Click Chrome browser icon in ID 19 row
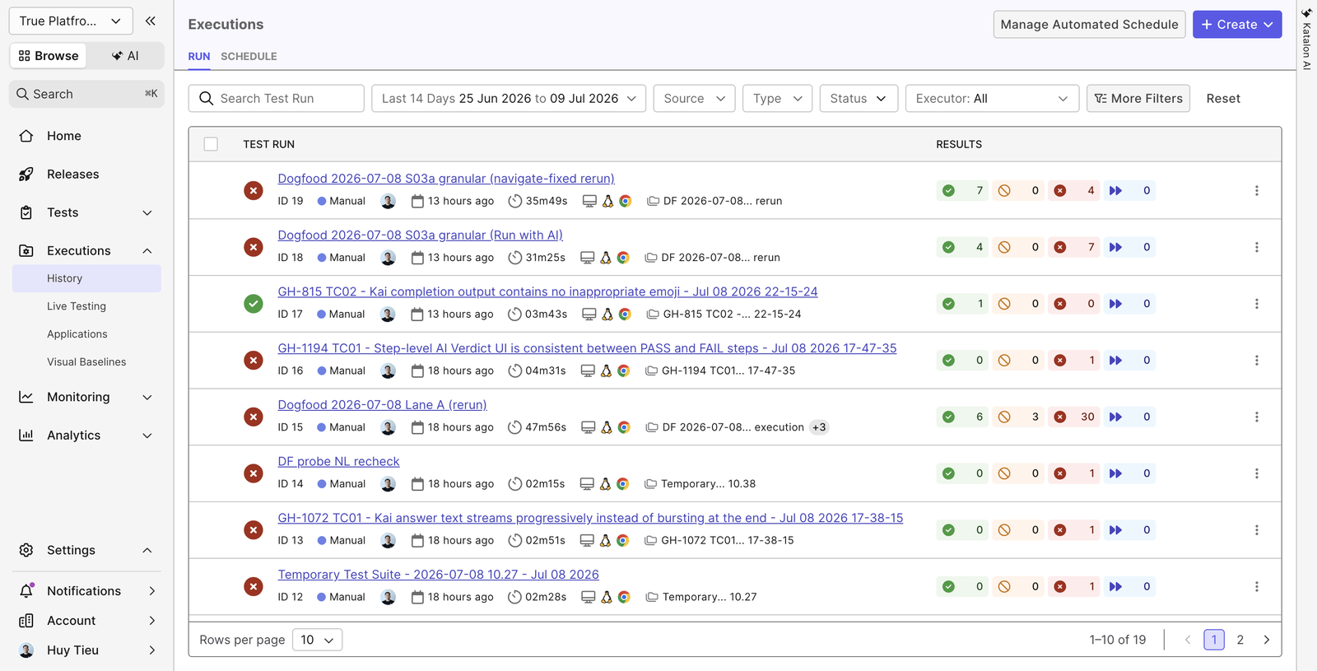 click(626, 201)
